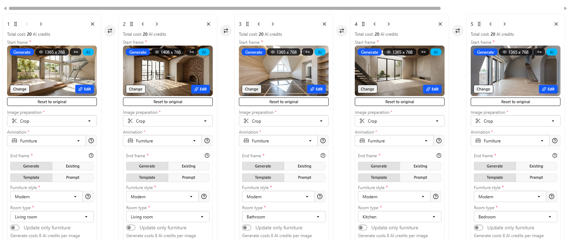Open Animation Furniture dropdown on card 2
Image resolution: width=570 pixels, height=241 pixels.
pos(162,141)
